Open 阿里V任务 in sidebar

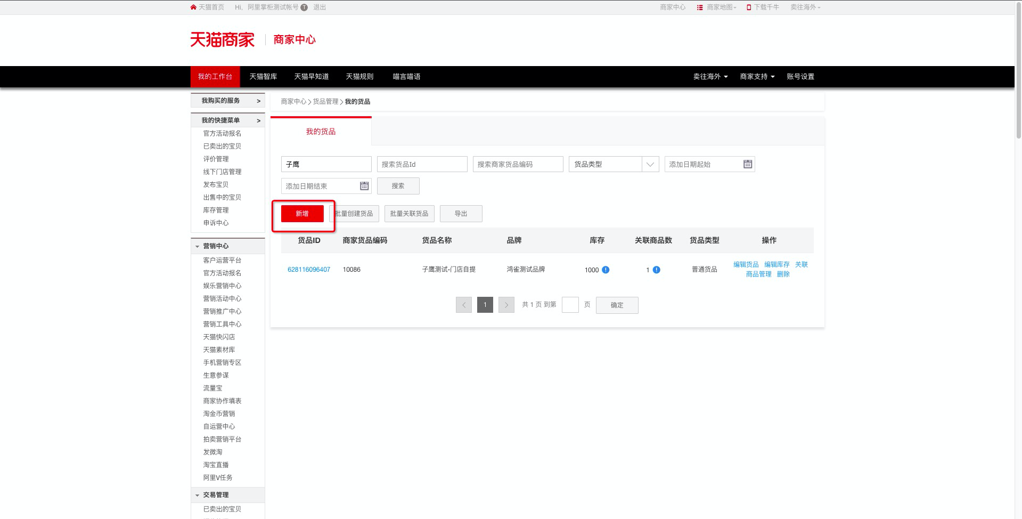(x=218, y=478)
